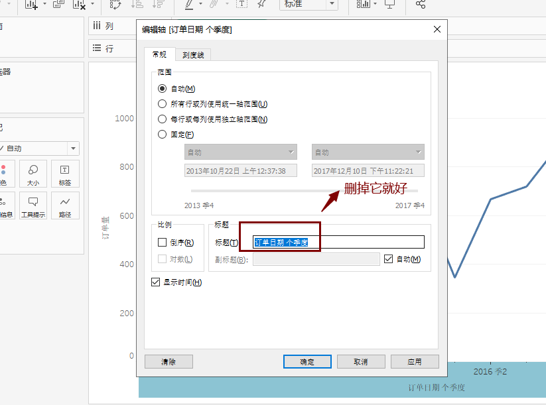Select 所有行或列使用统一轴范围(U) radio option
546x405 pixels.
pos(162,104)
